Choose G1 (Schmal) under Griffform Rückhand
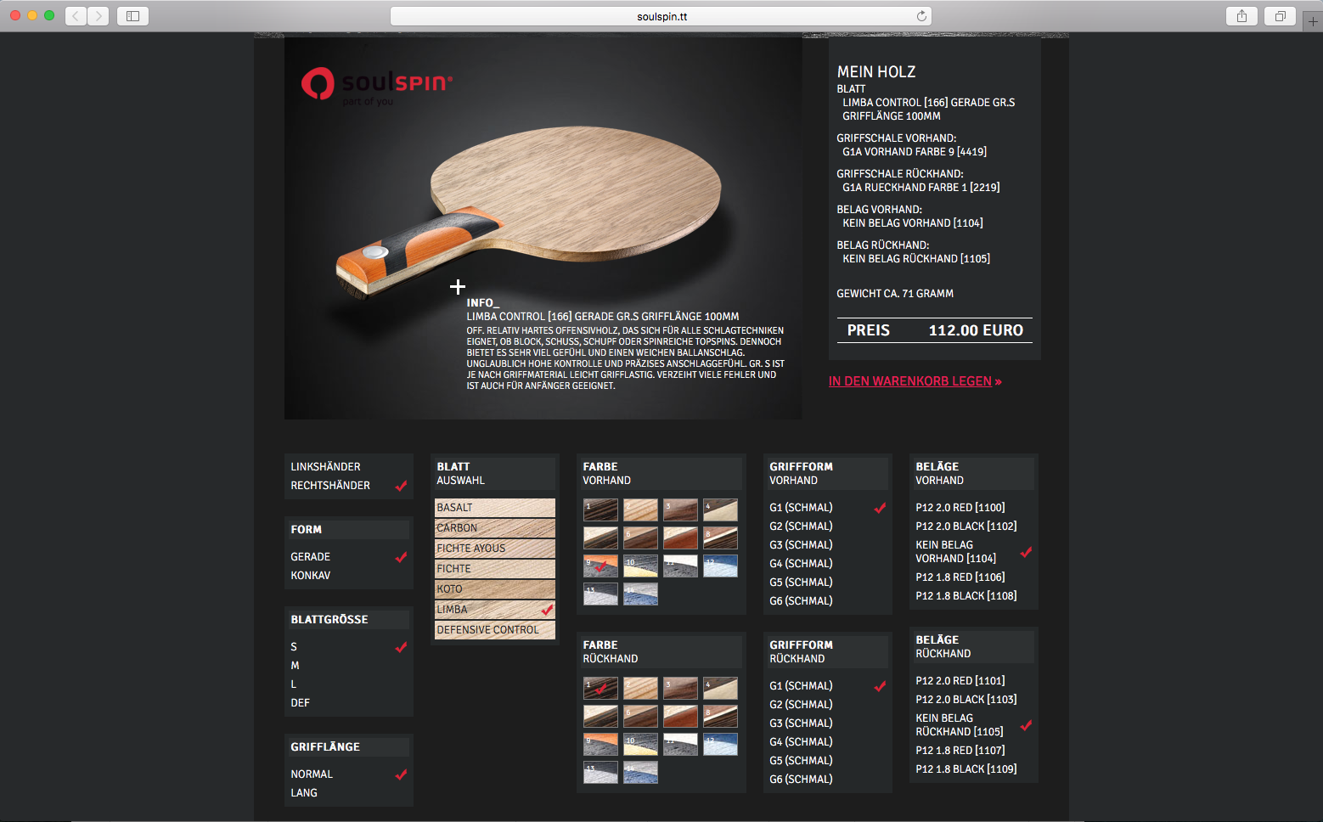The height and width of the screenshot is (822, 1323). [x=801, y=686]
